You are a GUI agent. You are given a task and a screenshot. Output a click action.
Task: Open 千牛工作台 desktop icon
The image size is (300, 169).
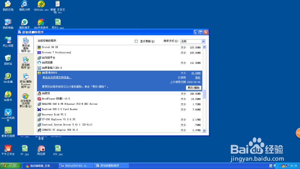8,150
